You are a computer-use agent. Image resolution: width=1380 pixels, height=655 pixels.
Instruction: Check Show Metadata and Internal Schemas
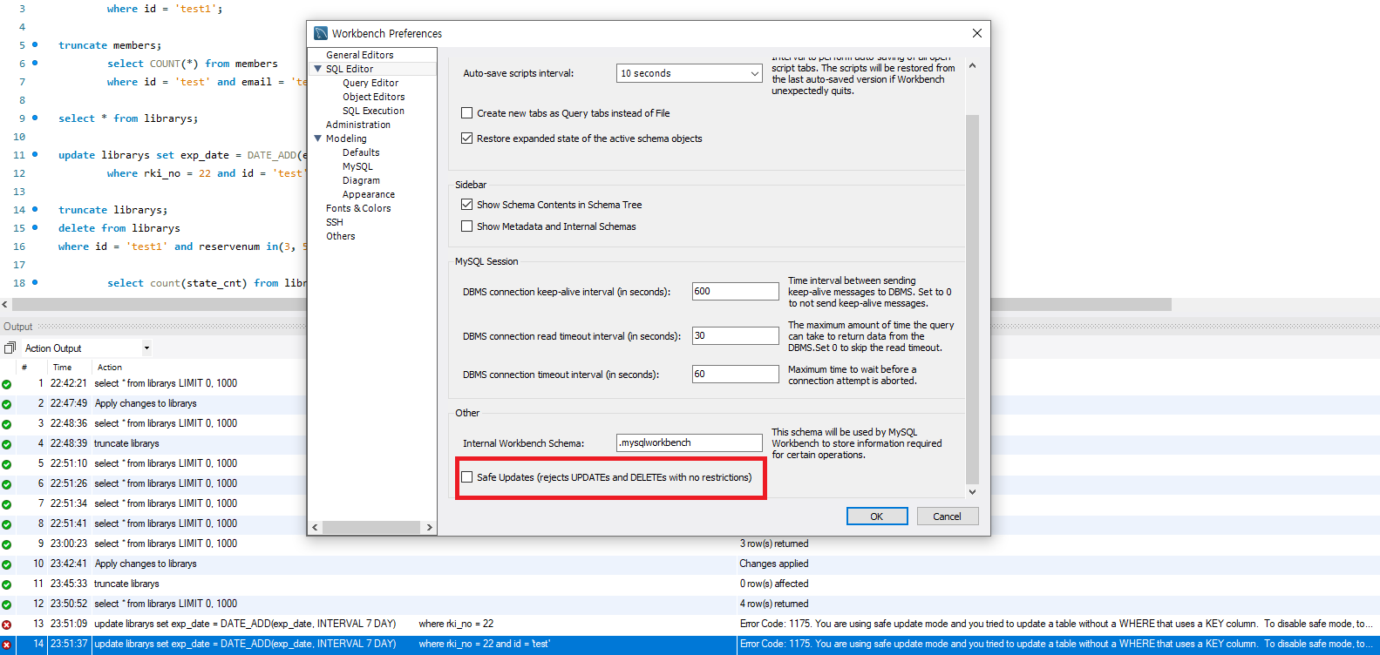(467, 226)
